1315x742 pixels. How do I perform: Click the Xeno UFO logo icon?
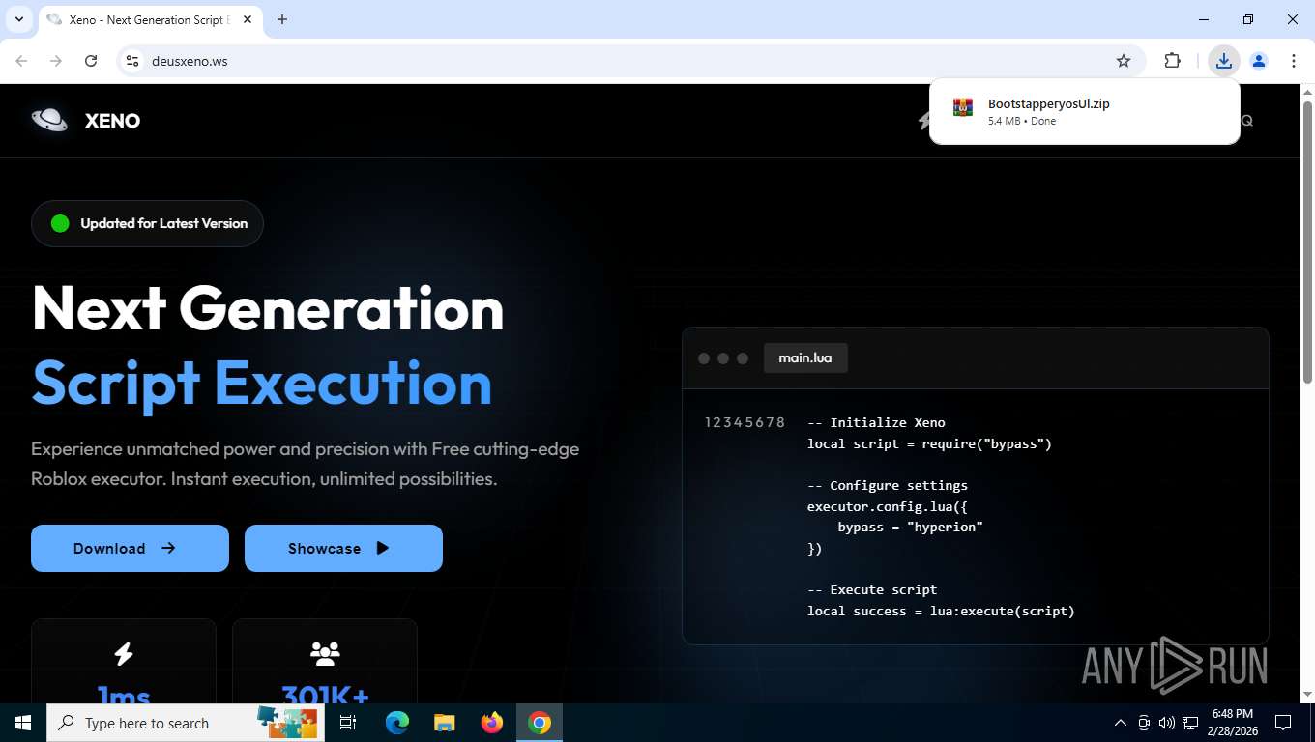point(49,120)
